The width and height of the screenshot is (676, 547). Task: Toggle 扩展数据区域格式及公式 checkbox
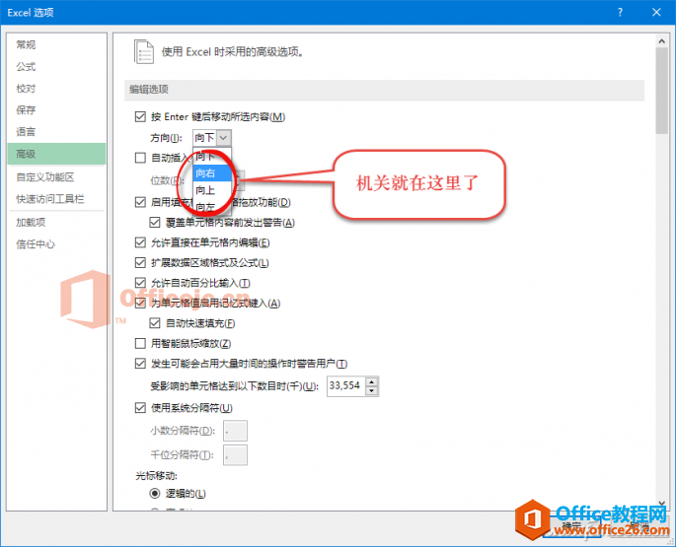point(140,262)
